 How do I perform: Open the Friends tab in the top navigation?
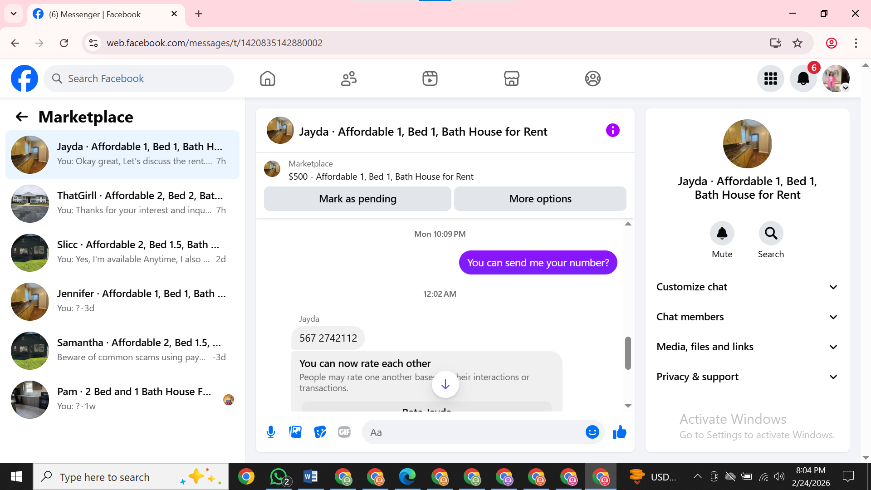tap(348, 78)
